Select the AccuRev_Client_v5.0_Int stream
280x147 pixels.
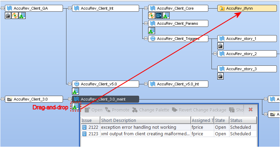178,84
